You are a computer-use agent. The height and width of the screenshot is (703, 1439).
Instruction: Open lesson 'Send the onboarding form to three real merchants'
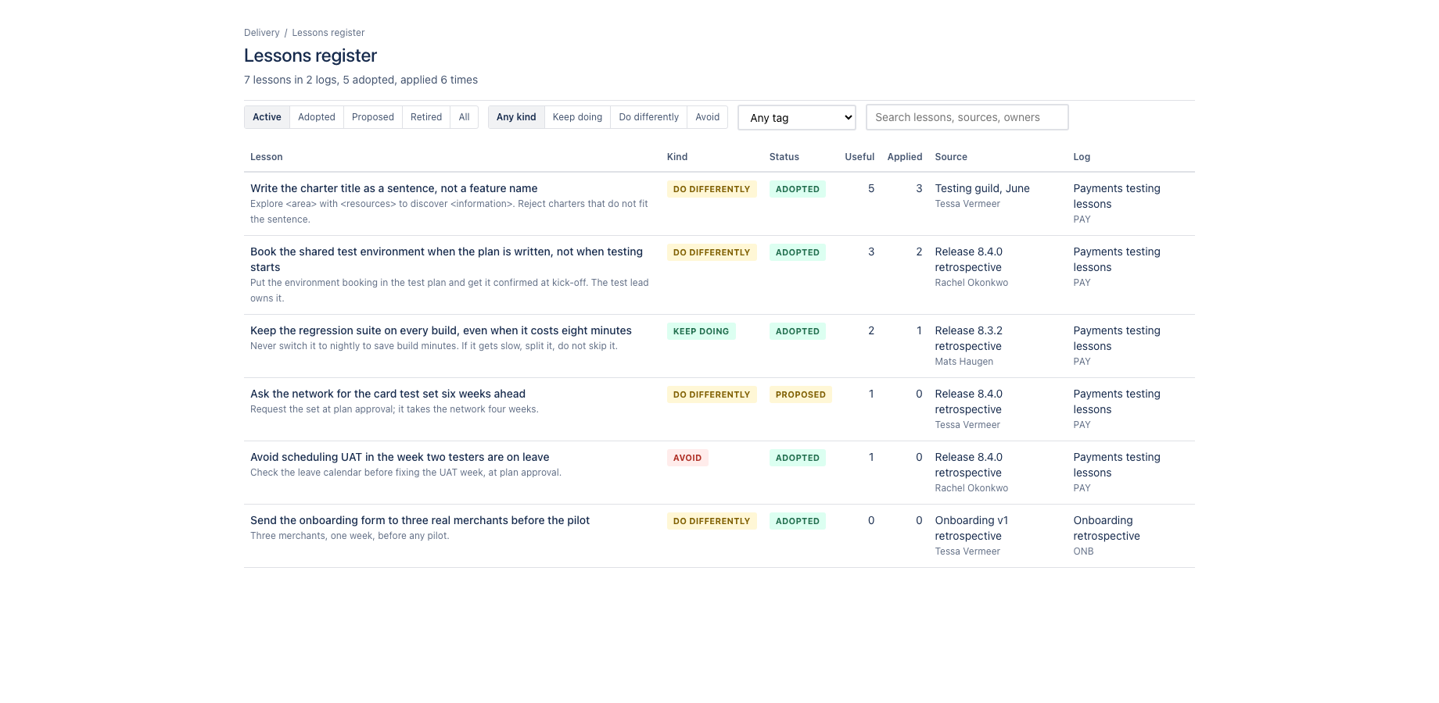tap(420, 520)
